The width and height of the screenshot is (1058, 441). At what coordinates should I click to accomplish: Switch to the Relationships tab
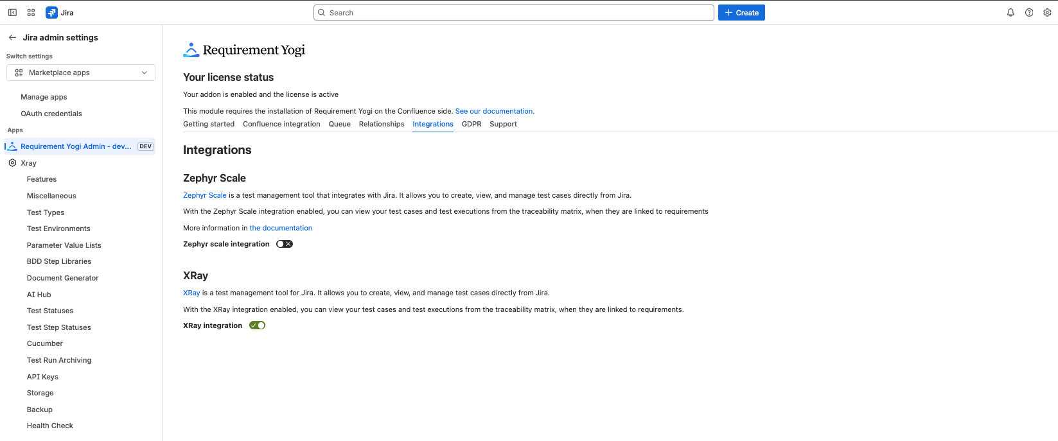click(x=382, y=125)
